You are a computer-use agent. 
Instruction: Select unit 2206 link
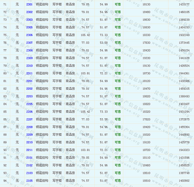(29, 112)
